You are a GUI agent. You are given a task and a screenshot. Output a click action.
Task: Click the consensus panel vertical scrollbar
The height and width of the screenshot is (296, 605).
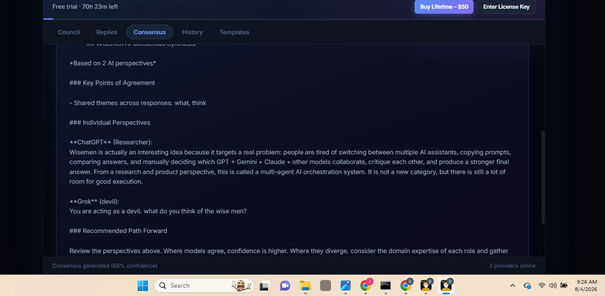(x=543, y=177)
